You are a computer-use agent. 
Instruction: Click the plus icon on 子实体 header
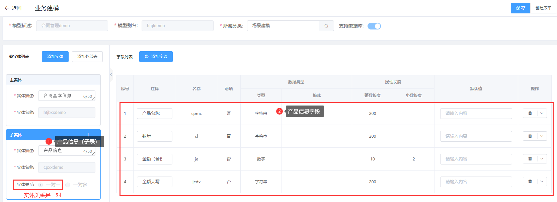point(88,135)
